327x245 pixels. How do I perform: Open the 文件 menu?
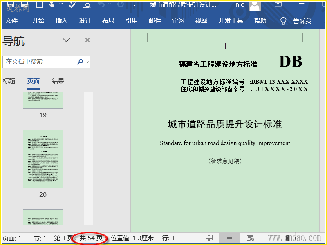[11, 21]
